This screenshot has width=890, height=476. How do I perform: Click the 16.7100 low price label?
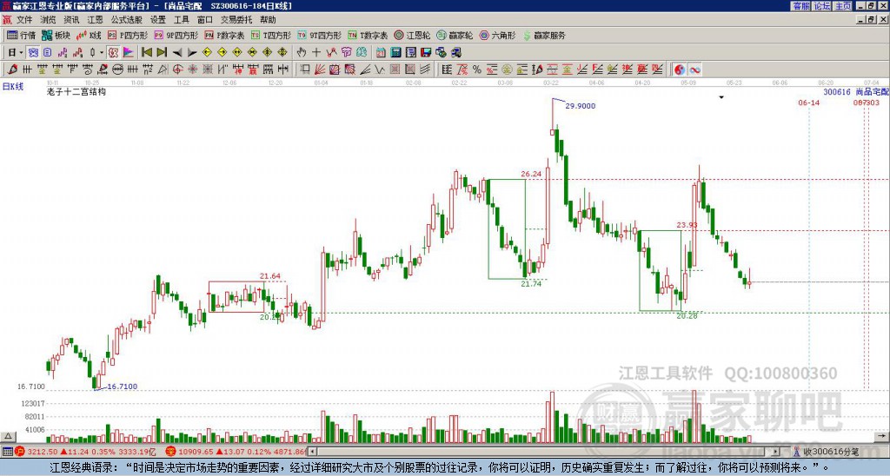122,387
